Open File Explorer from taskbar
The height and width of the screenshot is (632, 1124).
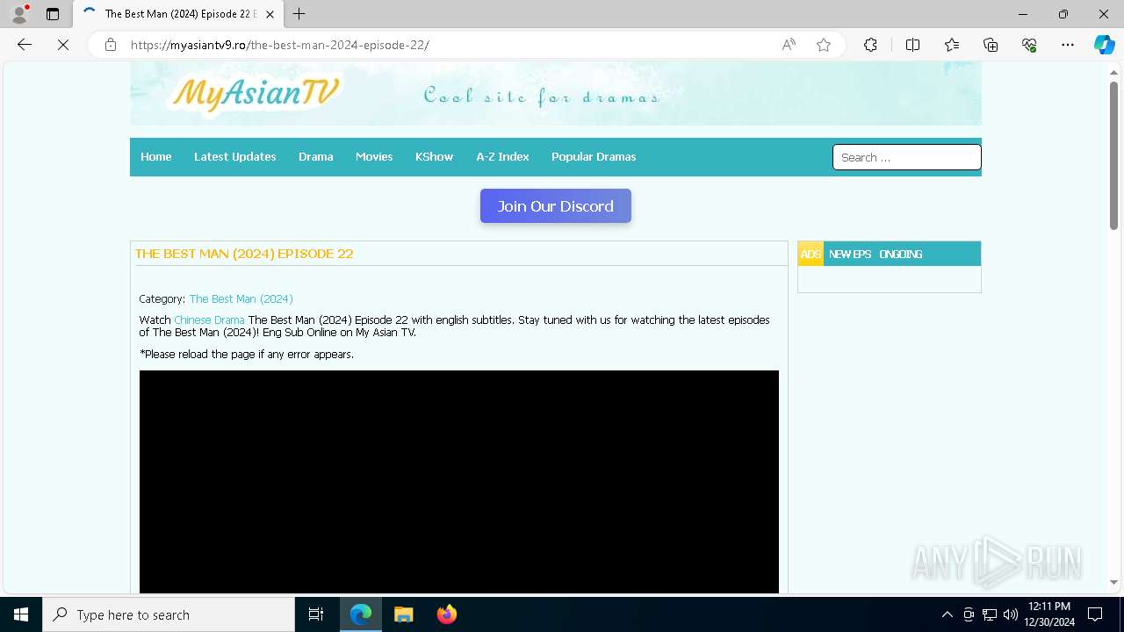coord(404,614)
